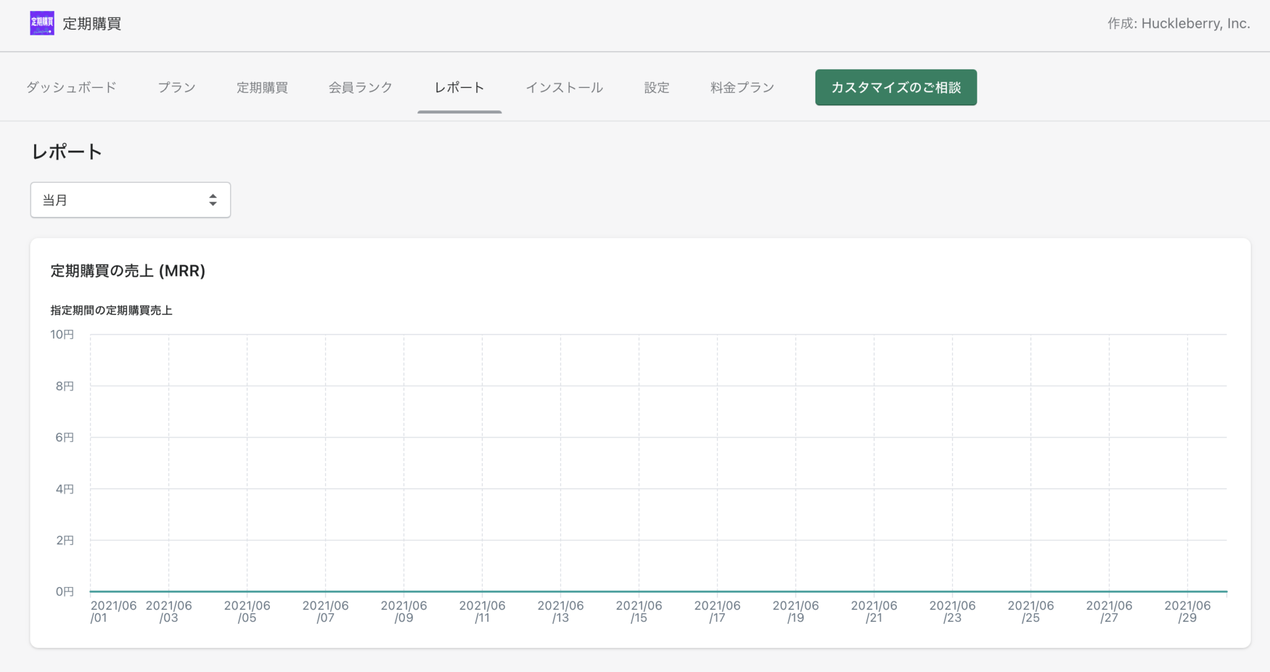Image resolution: width=1270 pixels, height=672 pixels.
Task: Click the カスタマイズのご相談 button
Action: tap(896, 87)
